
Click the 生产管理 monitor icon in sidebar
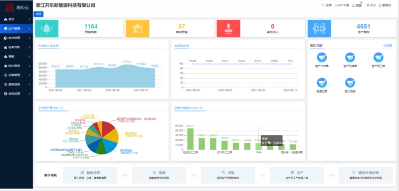click(5, 29)
